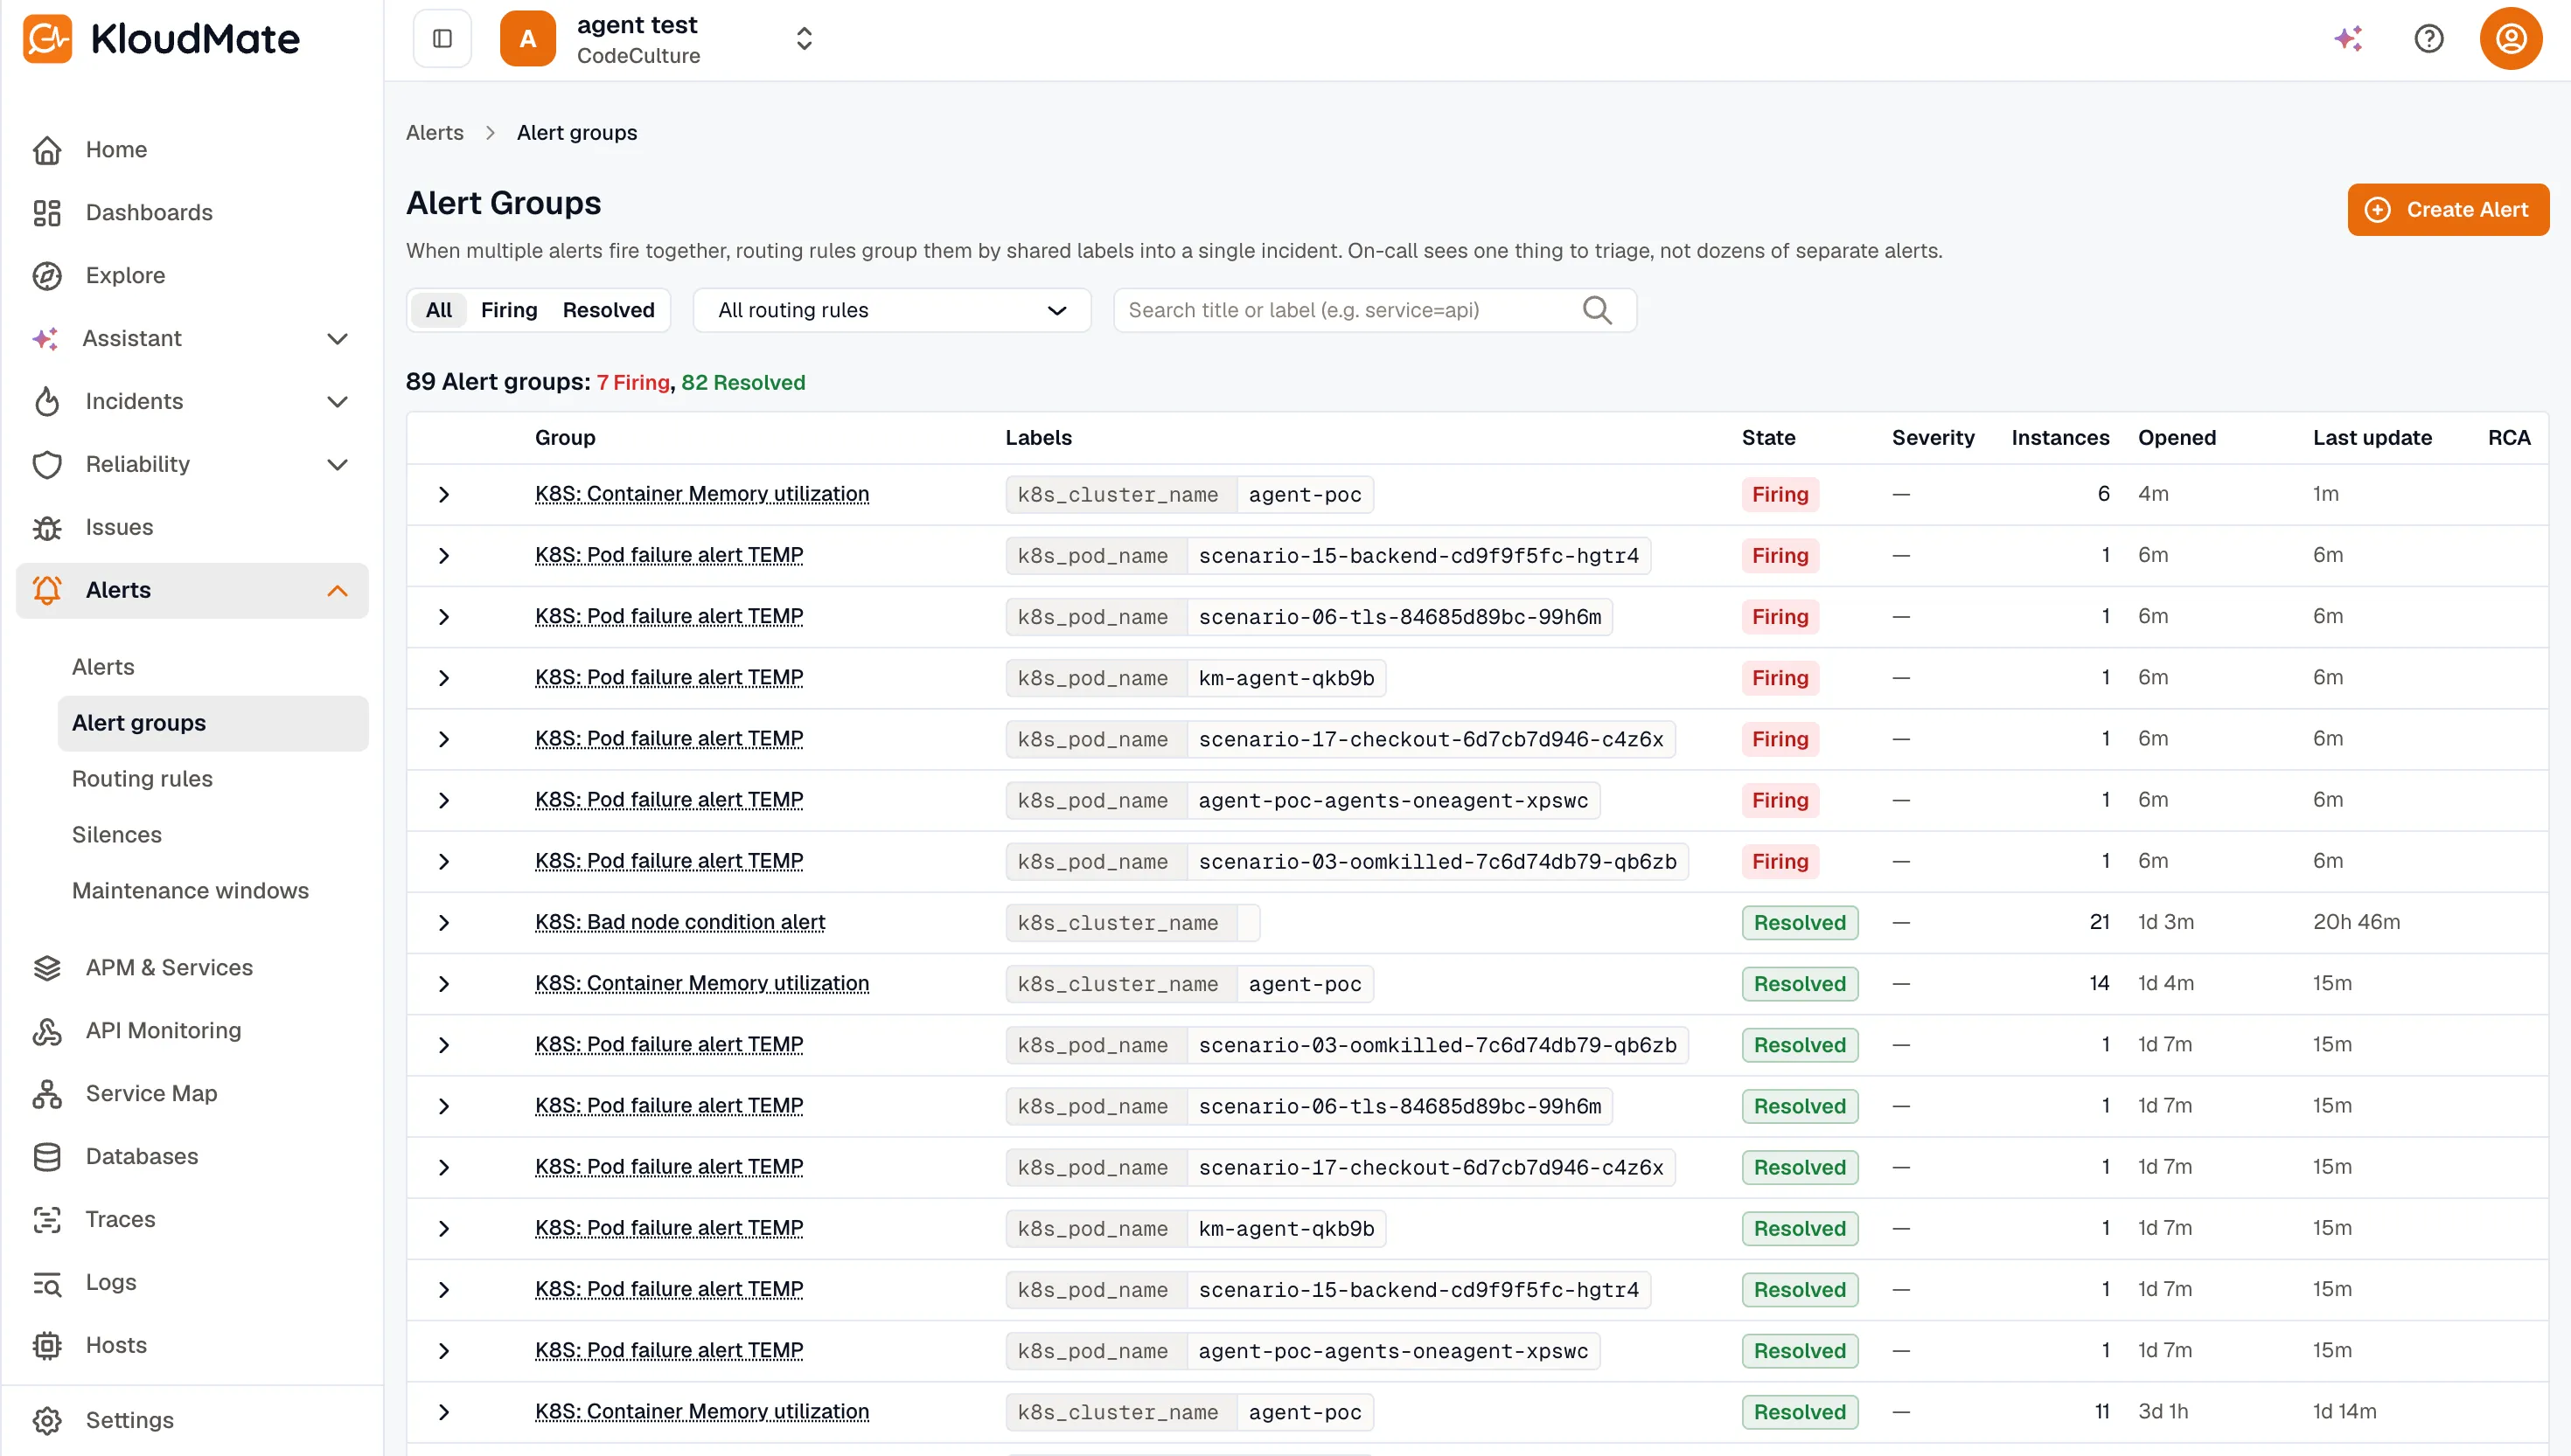Click the '82 Resolved' count text
2571x1456 pixels.
coord(742,382)
